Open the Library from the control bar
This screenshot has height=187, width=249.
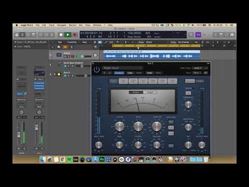(17, 35)
